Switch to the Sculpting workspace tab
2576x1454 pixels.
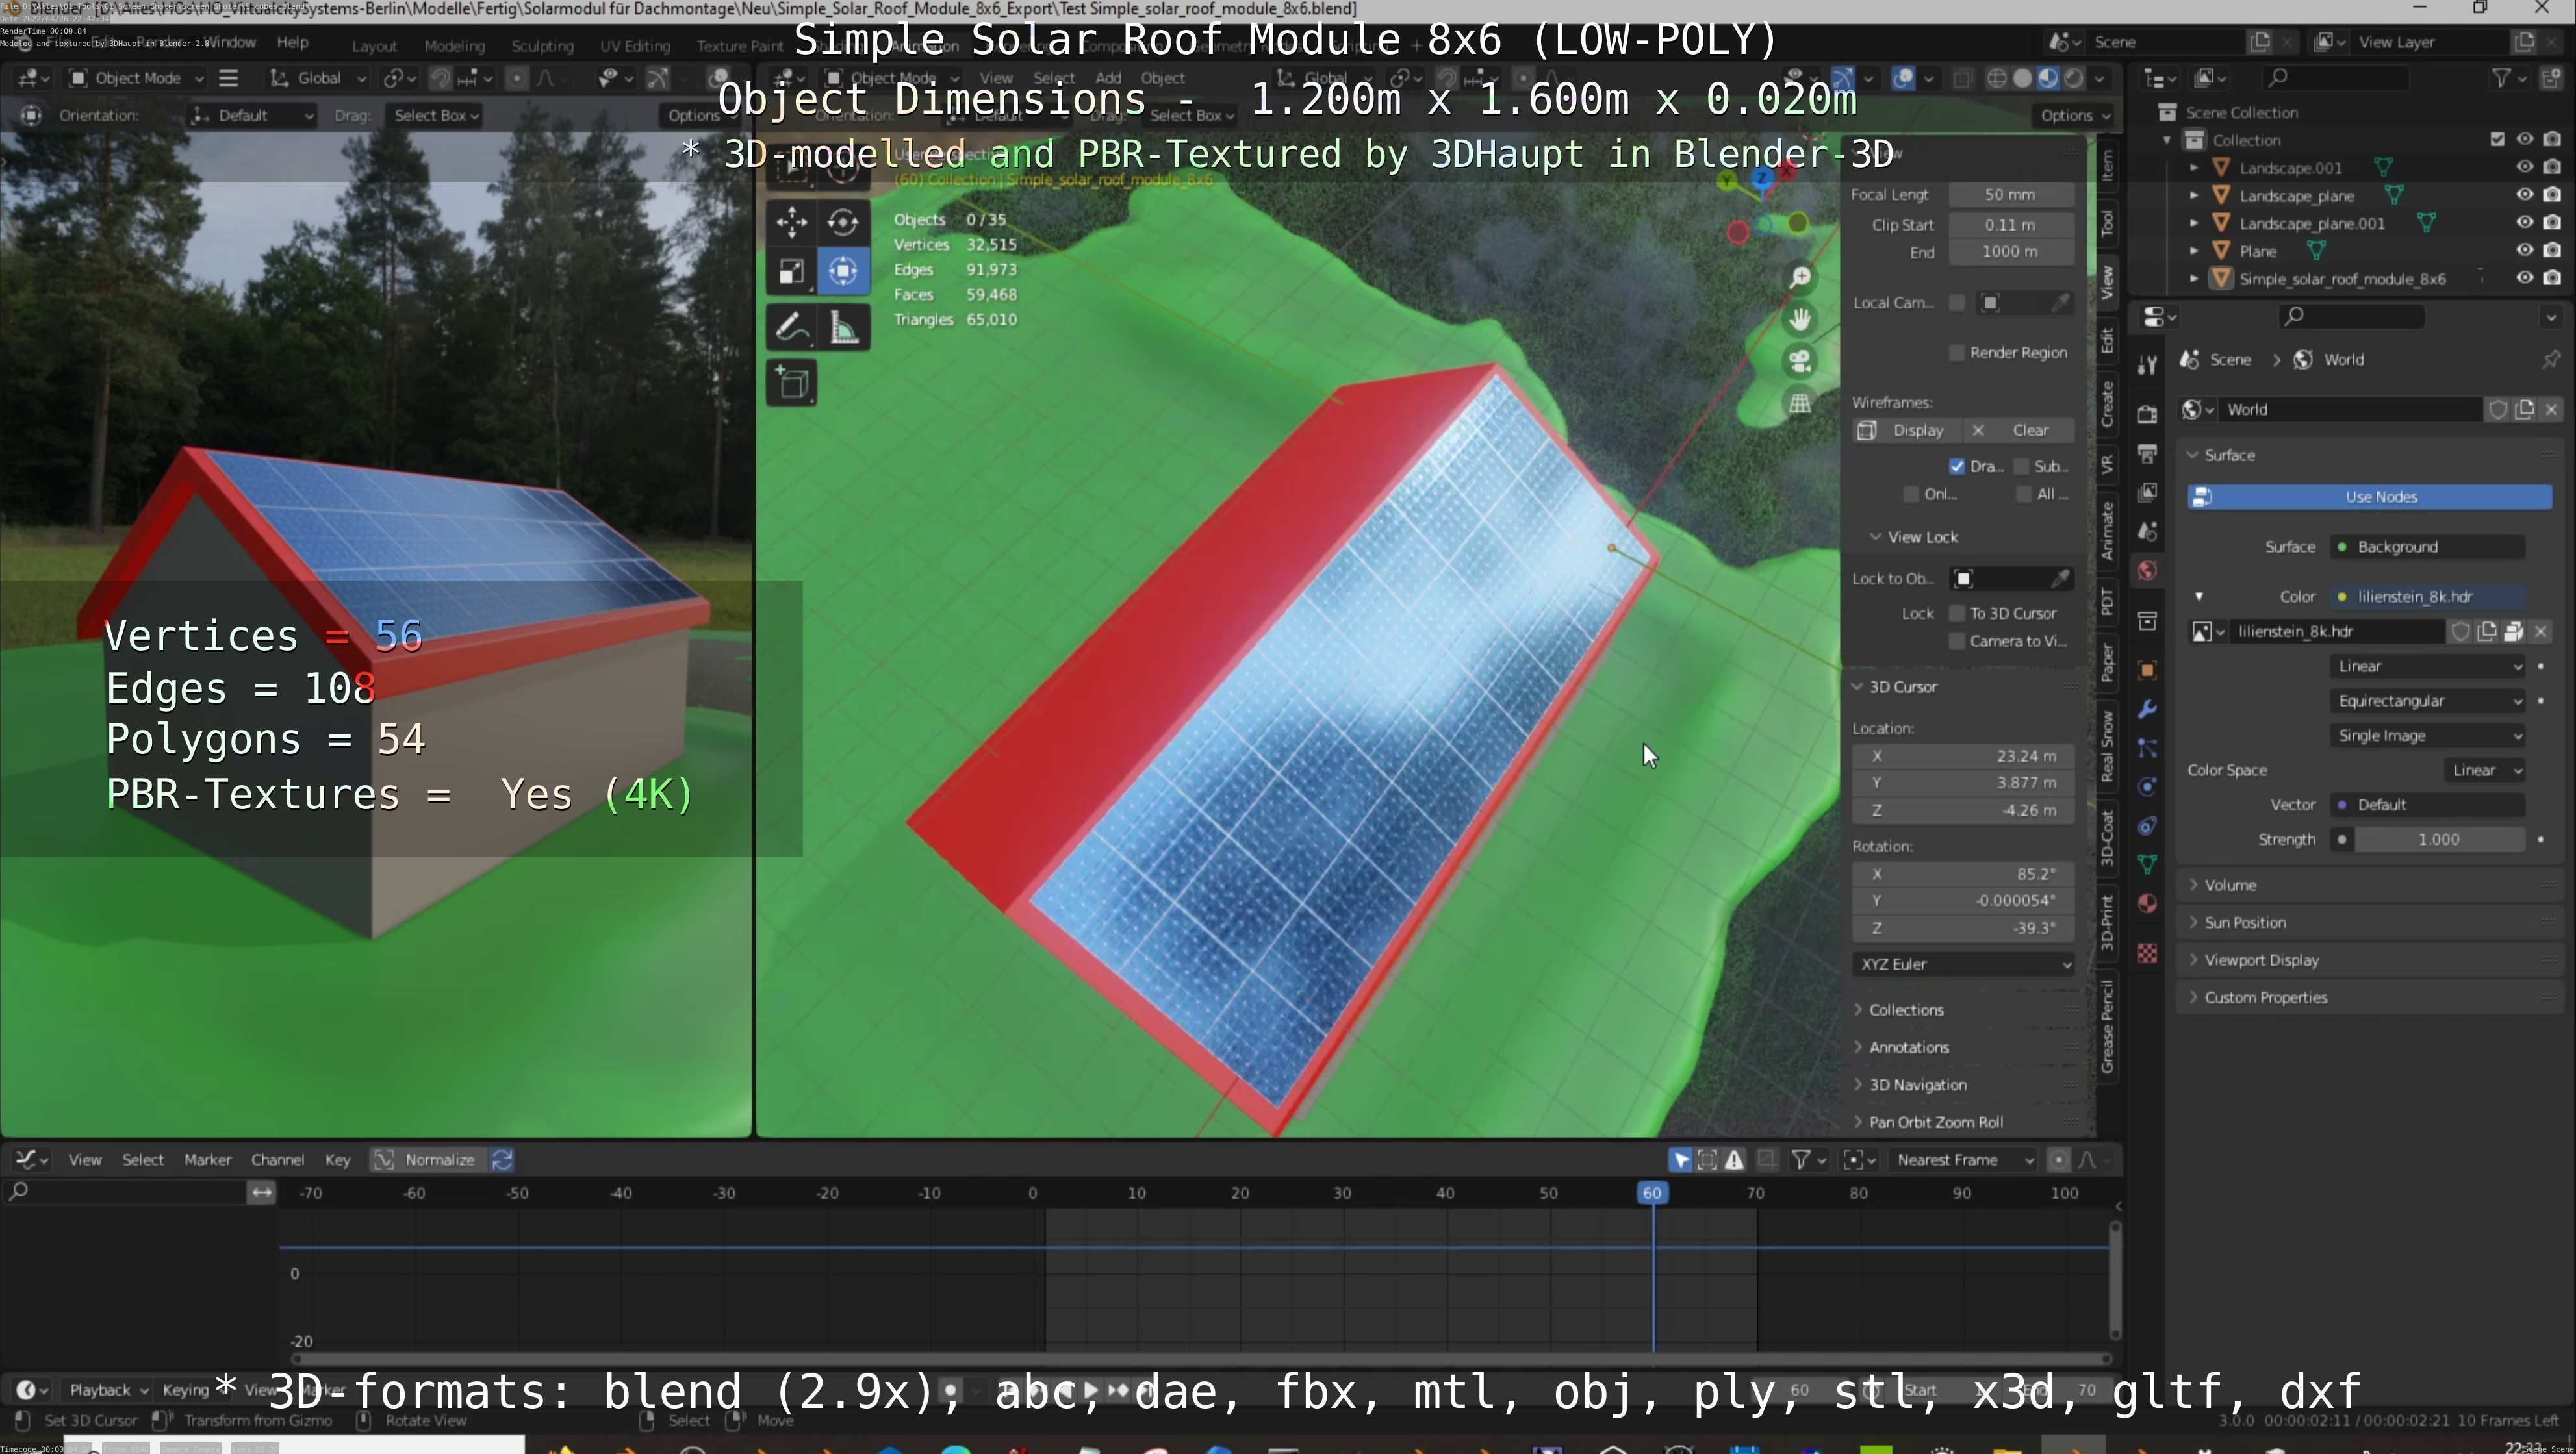[542, 46]
